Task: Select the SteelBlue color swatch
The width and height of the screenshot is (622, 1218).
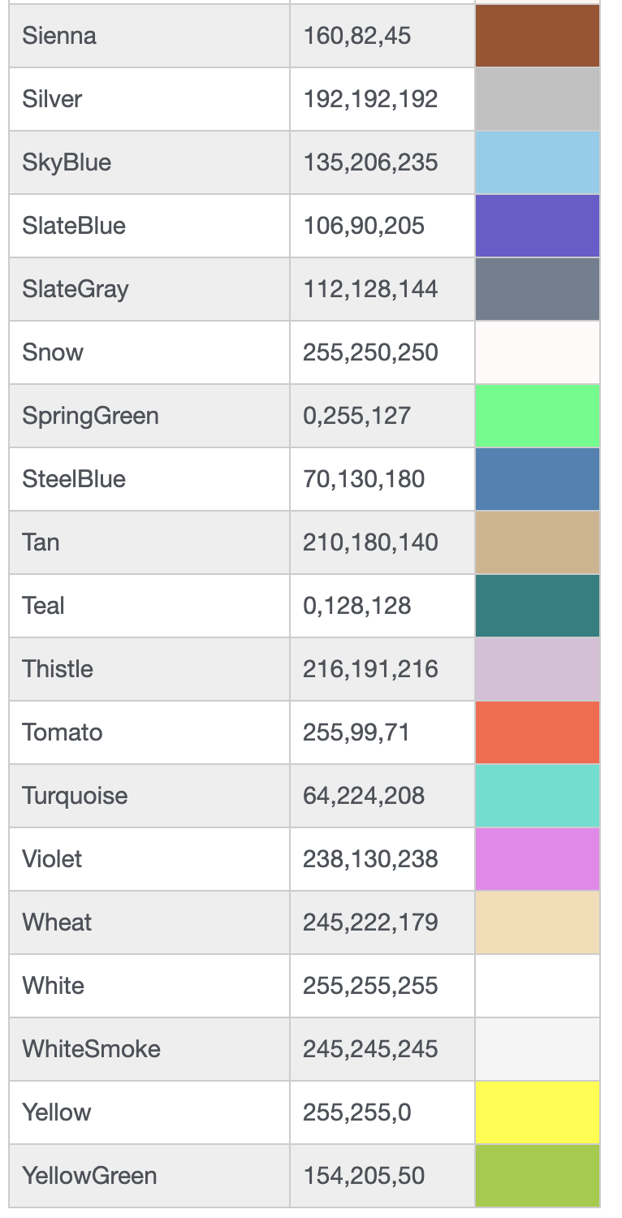Action: tap(537, 479)
